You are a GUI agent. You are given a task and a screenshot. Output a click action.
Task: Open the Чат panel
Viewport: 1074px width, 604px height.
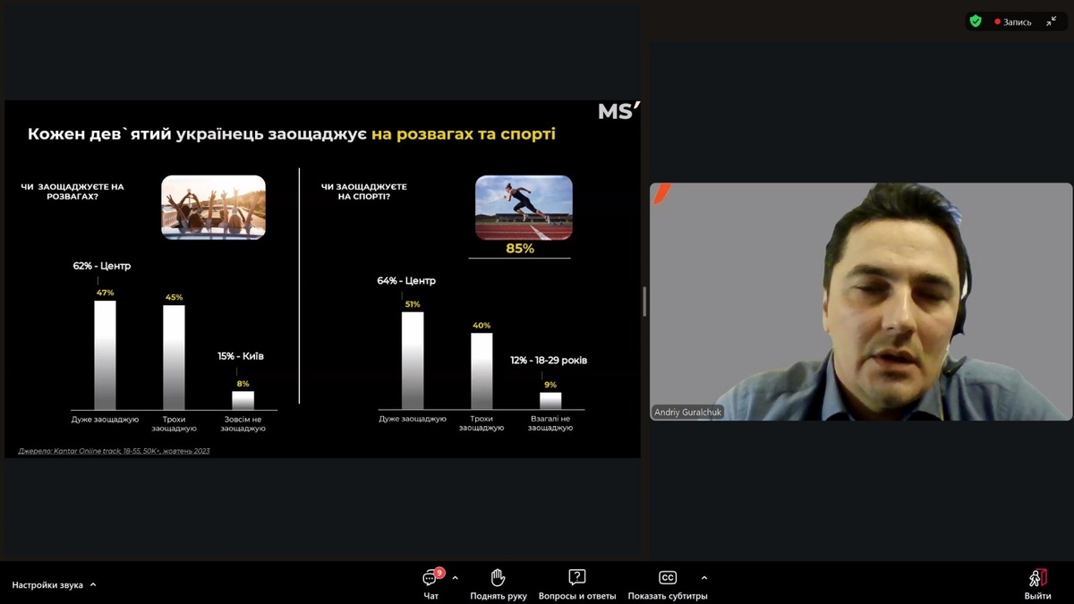point(430,584)
